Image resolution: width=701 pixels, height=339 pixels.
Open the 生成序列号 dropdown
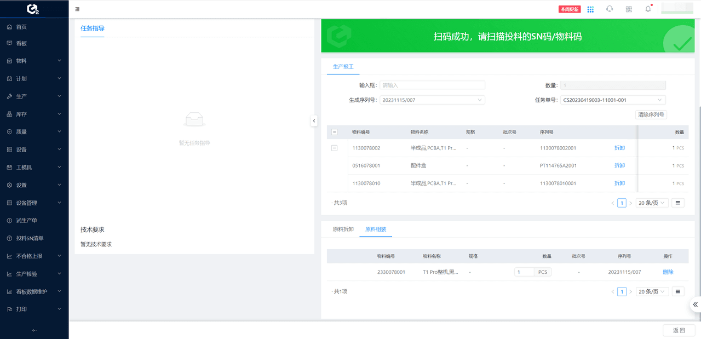pyautogui.click(x=432, y=100)
